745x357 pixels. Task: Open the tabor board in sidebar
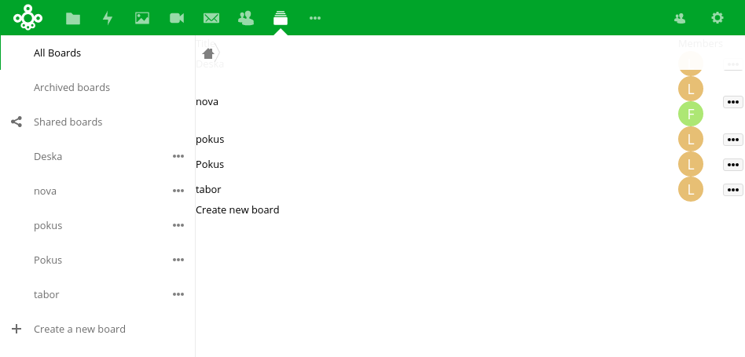46,294
